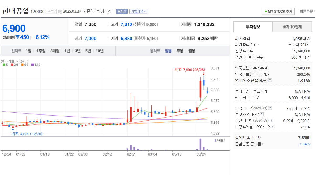Click PER EPS value 9.73배 | 709원

(298, 108)
